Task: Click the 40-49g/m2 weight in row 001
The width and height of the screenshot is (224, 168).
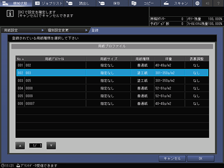Action: tap(163, 65)
